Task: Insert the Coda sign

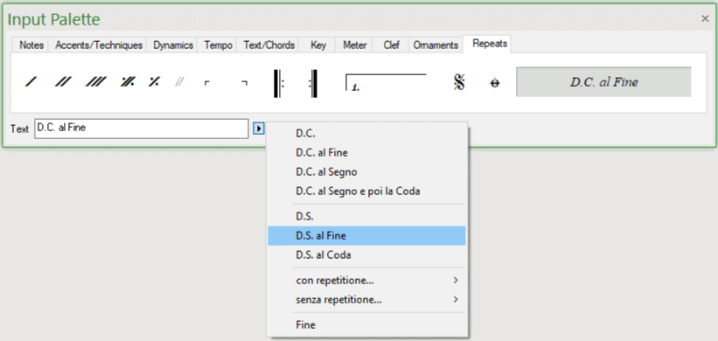Action: [494, 83]
